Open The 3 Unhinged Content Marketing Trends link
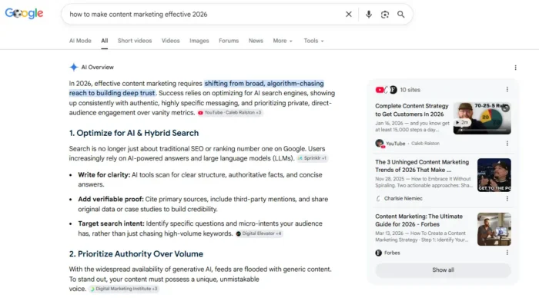This screenshot has width=539, height=298. tap(422, 166)
